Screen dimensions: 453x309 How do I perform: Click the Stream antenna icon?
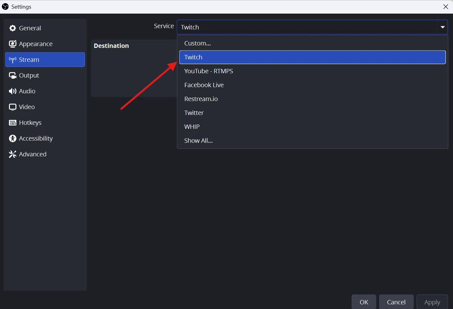[x=13, y=60]
